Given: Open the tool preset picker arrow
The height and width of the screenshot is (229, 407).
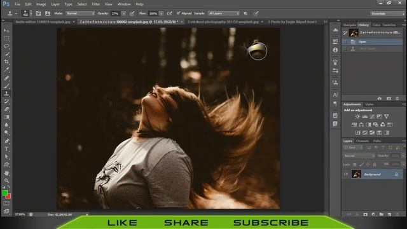Looking at the screenshot, I should pos(16,13).
